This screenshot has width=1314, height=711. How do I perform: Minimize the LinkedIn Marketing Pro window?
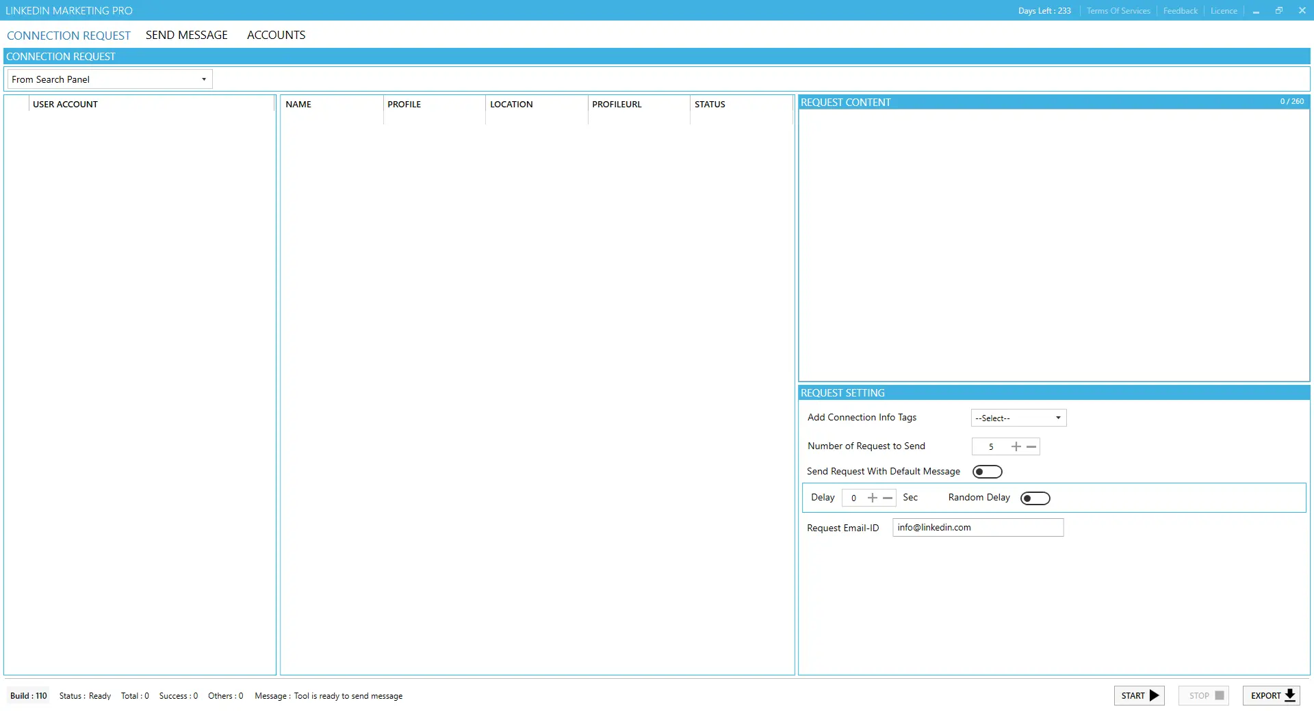(1256, 11)
